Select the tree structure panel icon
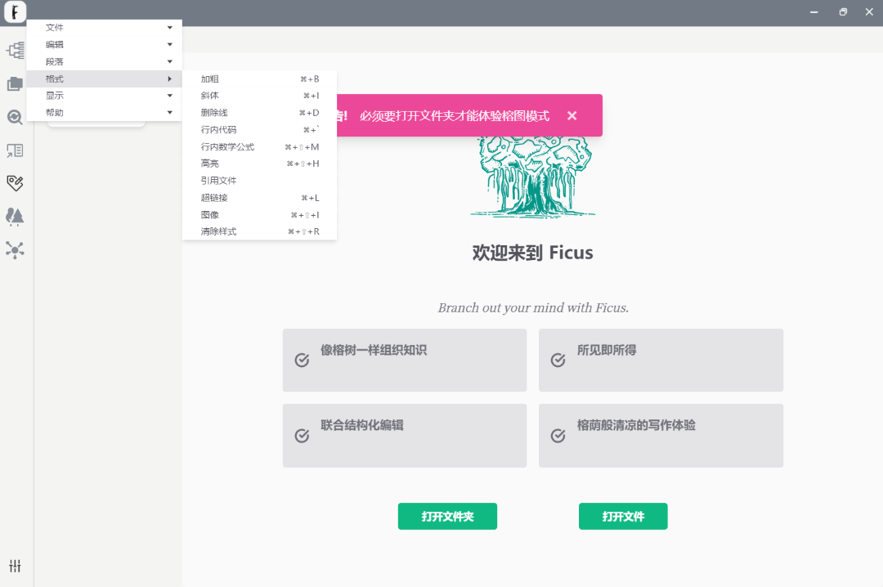The image size is (883, 587). (x=15, y=51)
